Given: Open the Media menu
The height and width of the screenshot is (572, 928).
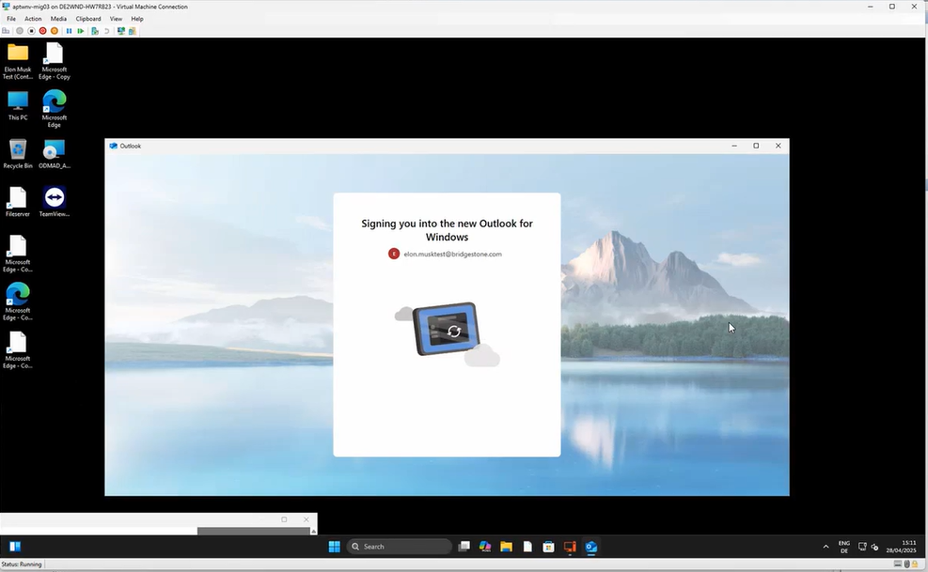Looking at the screenshot, I should click(x=58, y=19).
